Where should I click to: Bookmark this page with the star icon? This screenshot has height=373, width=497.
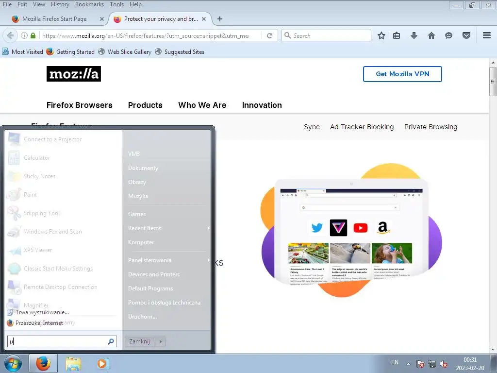point(381,35)
